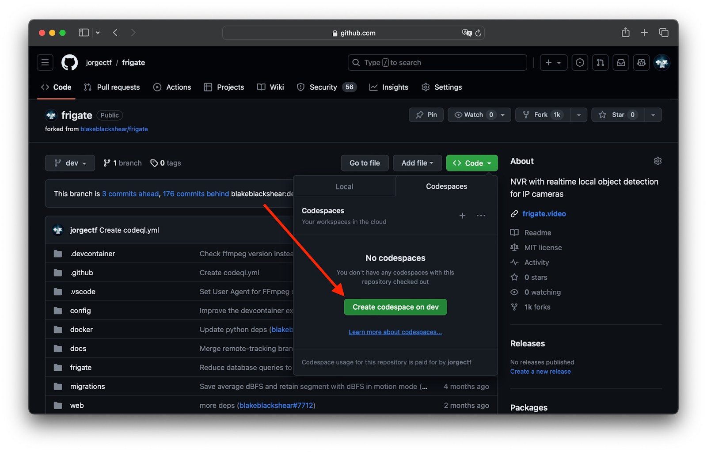Image resolution: width=707 pixels, height=452 pixels.
Task: Go to the Wiki tab
Action: coord(270,87)
